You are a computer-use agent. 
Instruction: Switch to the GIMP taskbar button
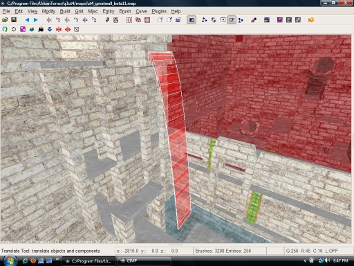(x=144, y=261)
